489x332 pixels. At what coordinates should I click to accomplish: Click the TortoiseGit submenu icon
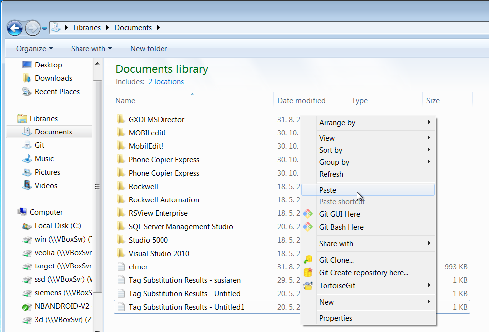pyautogui.click(x=308, y=286)
